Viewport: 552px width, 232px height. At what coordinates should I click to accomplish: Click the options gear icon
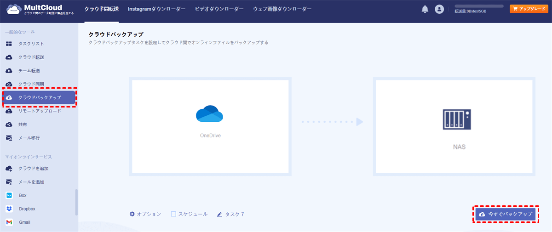pos(132,214)
